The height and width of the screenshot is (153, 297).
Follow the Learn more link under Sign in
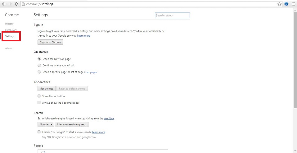click(83, 36)
